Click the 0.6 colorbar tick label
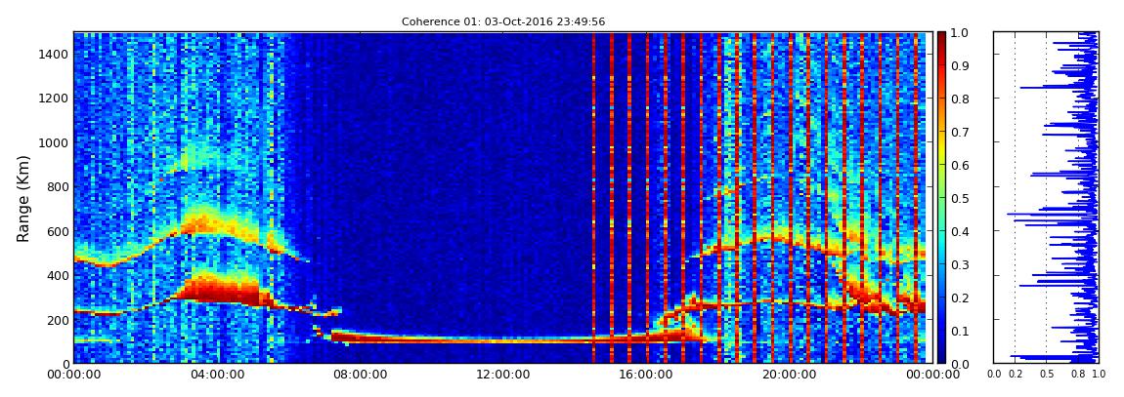Image resolution: width=1124 pixels, height=397 pixels. pyautogui.click(x=959, y=165)
